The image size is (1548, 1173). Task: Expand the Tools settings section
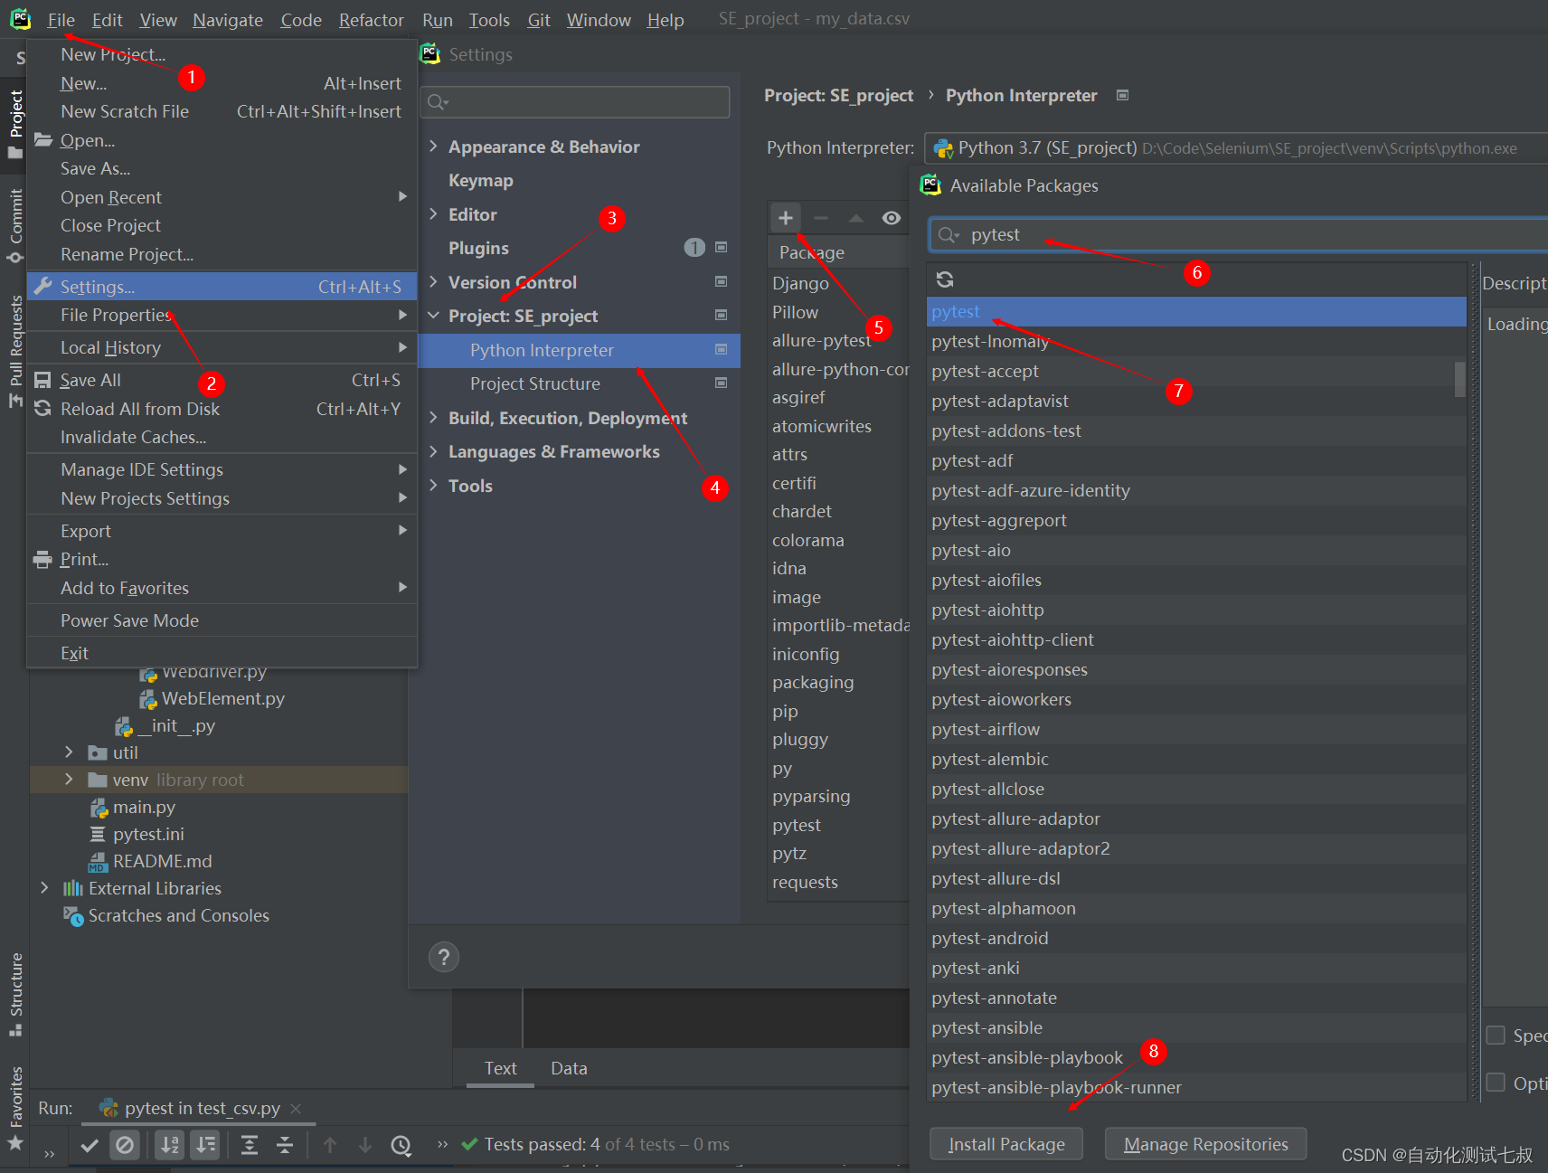coord(433,485)
